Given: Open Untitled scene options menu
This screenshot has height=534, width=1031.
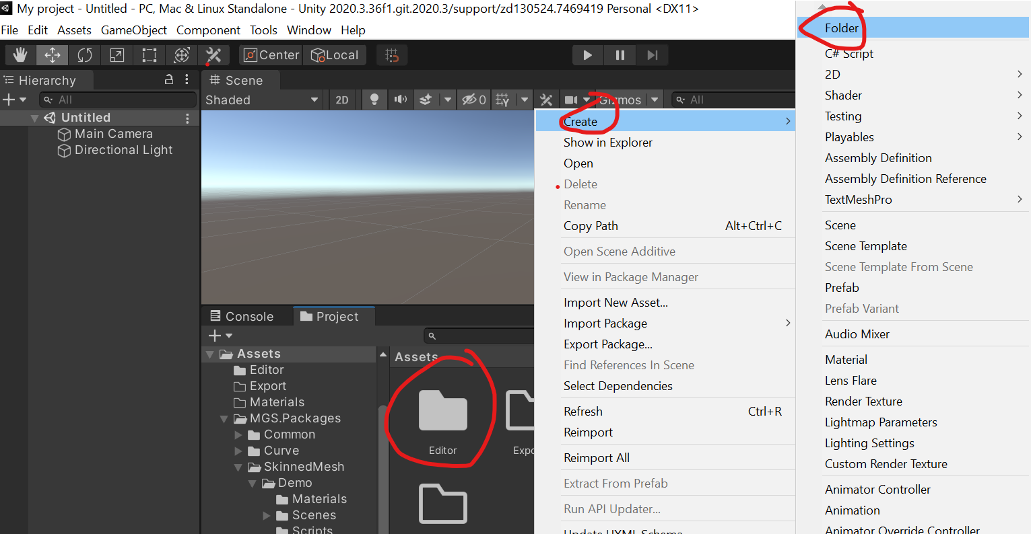Looking at the screenshot, I should pyautogui.click(x=187, y=118).
